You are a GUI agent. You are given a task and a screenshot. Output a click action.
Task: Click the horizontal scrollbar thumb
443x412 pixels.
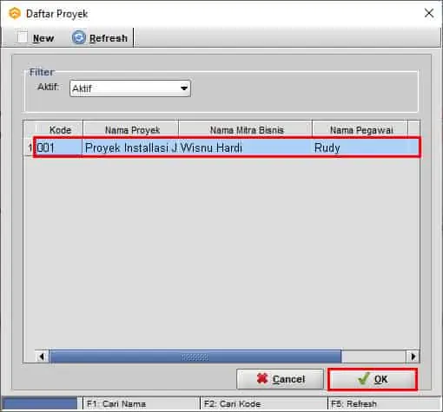click(195, 356)
